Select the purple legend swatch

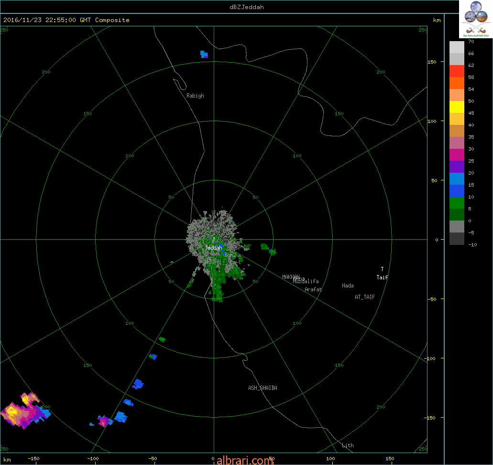(x=457, y=167)
